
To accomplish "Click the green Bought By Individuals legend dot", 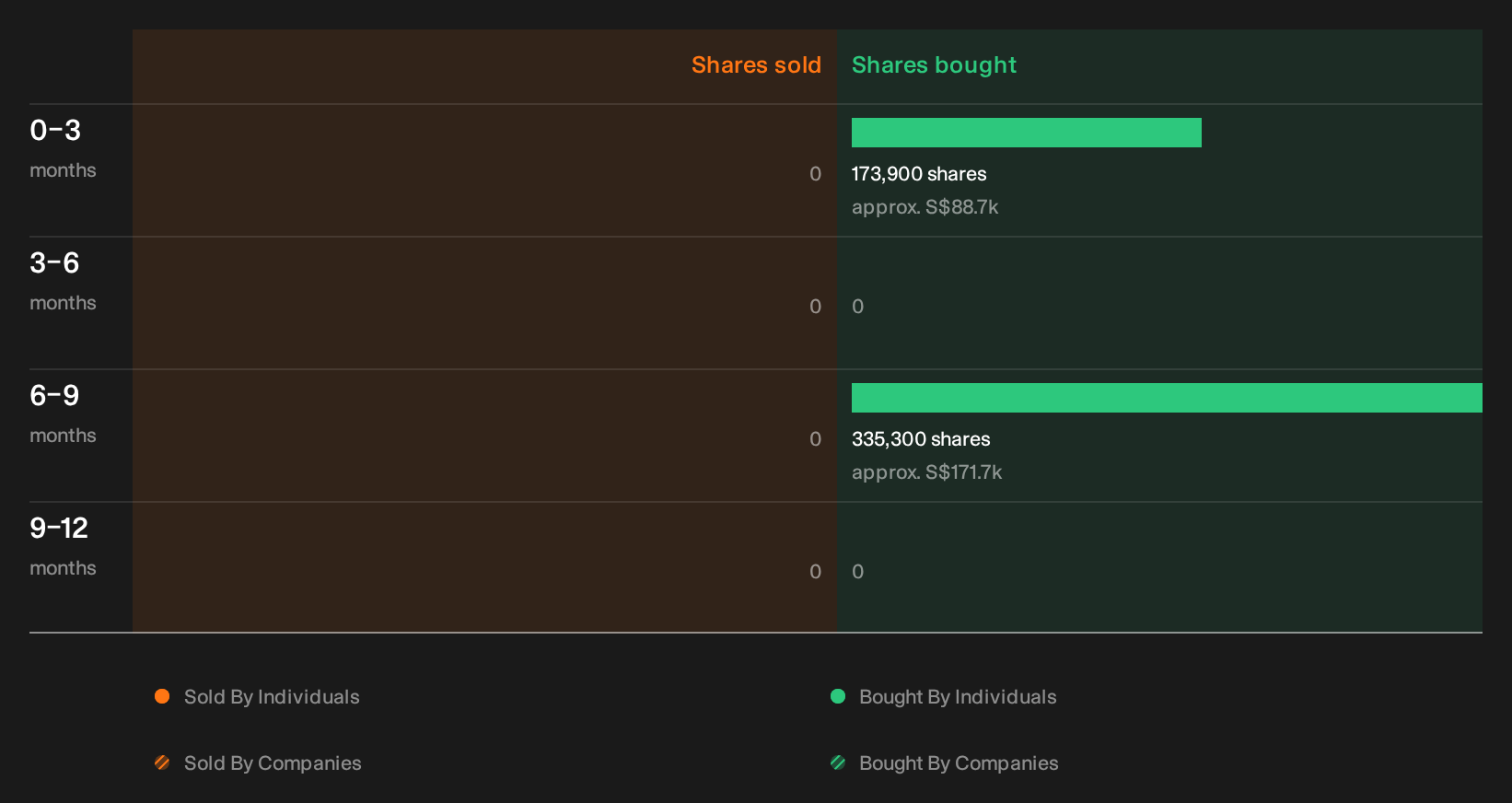I will (838, 696).
